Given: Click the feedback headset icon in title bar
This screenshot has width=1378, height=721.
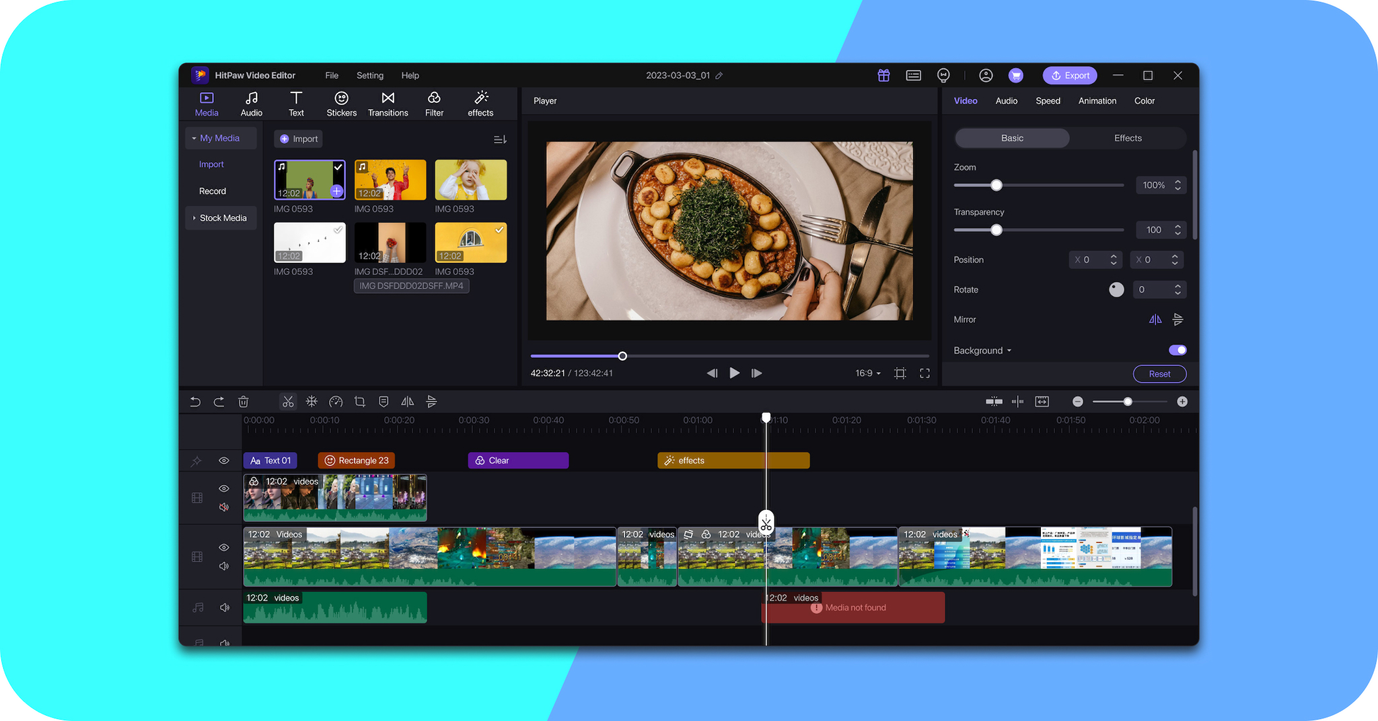Looking at the screenshot, I should point(943,75).
